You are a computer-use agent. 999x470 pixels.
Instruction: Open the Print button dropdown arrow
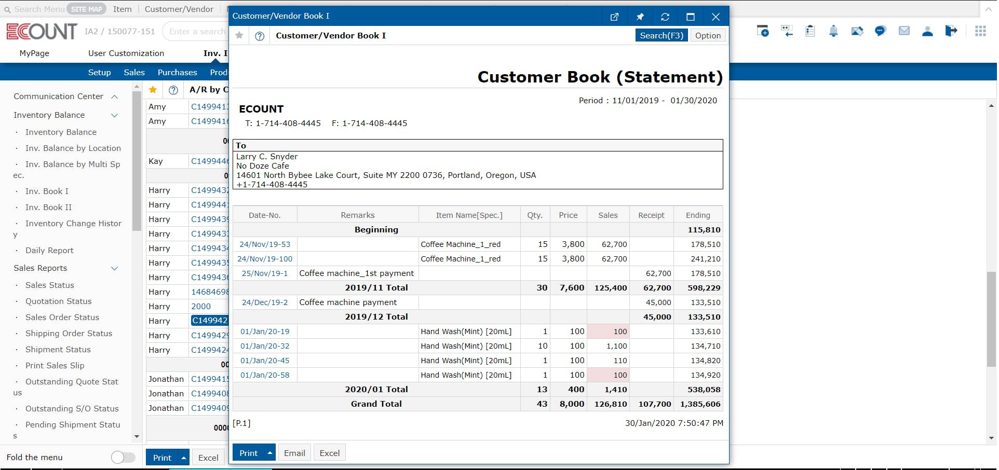coord(270,452)
